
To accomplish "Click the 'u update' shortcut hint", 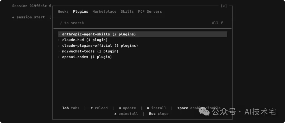I will tap(127, 108).
